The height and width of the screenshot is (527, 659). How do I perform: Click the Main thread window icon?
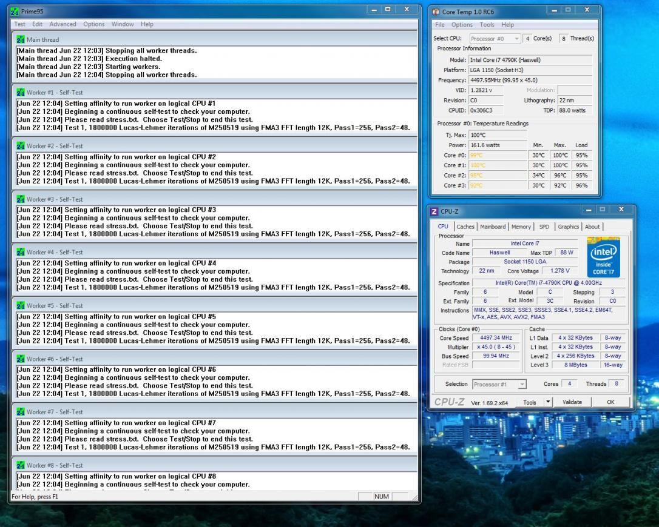coord(21,39)
